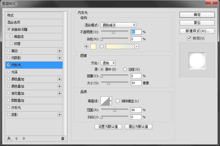Click the 范围 slider handle
Image resolution: width=220 pixels, height=146 pixels.
(x=115, y=111)
